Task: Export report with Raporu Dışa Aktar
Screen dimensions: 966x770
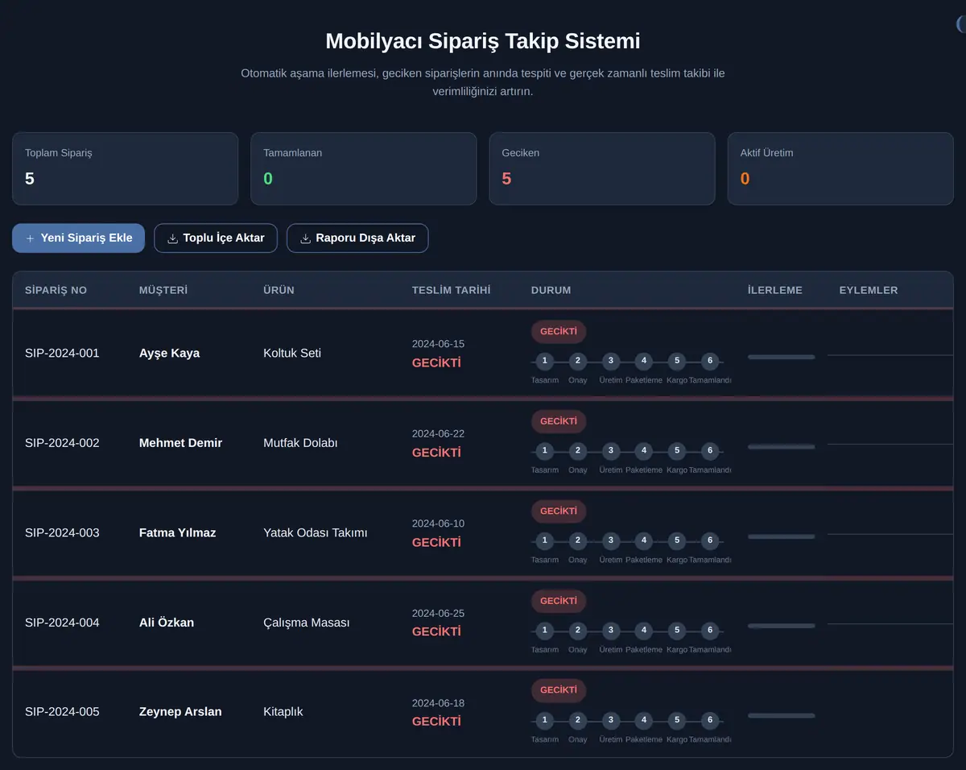Action: (x=357, y=238)
